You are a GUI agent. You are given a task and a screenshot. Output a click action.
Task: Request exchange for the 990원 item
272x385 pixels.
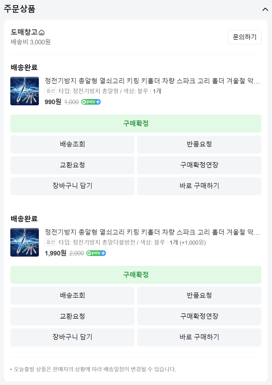(x=72, y=165)
